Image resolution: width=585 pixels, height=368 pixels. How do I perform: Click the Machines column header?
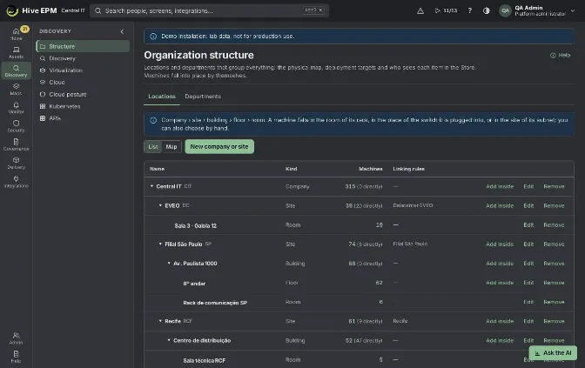point(371,169)
